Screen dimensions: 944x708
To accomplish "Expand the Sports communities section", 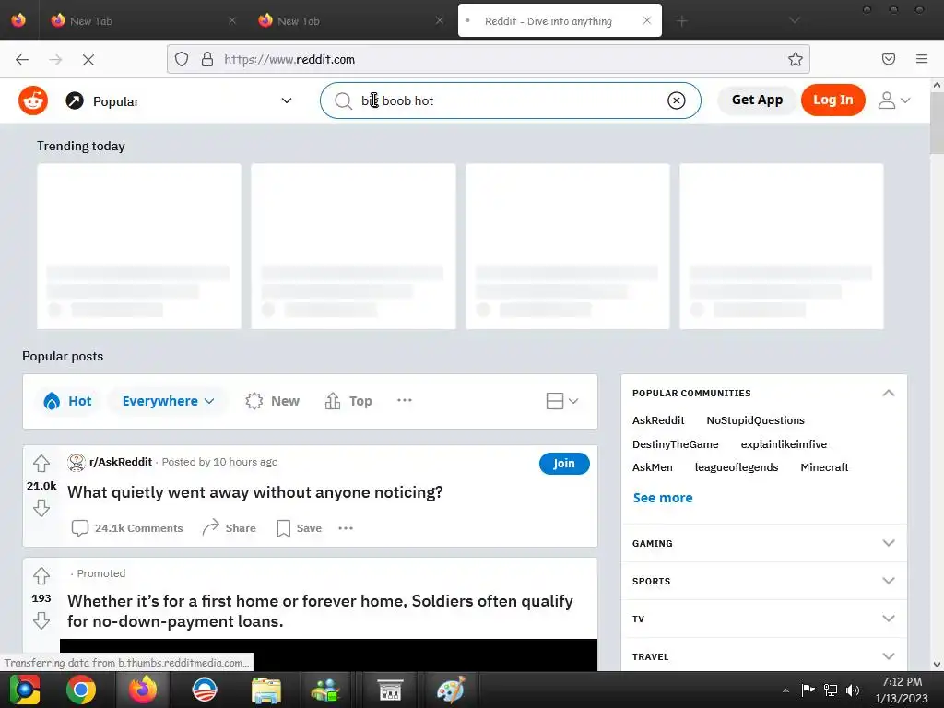I will tap(888, 581).
